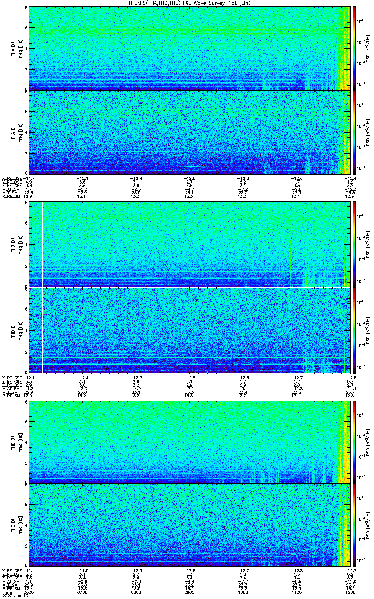Click the green vertical spike in THD B⊥
Screen dimensions: 374x599
click(290, 262)
